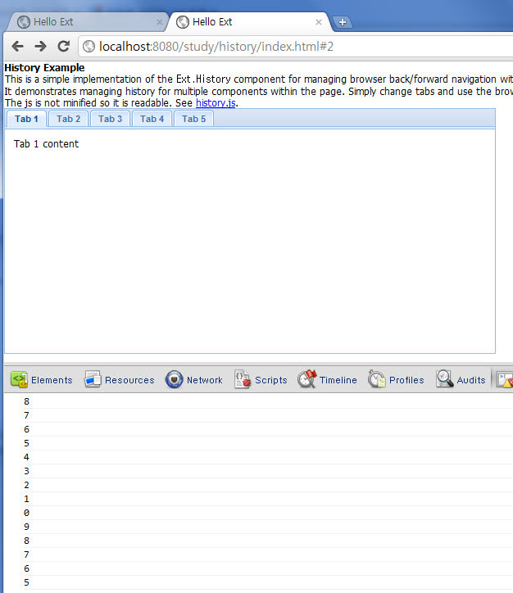Click the Profiles panel icon in DevTools

pos(376,379)
